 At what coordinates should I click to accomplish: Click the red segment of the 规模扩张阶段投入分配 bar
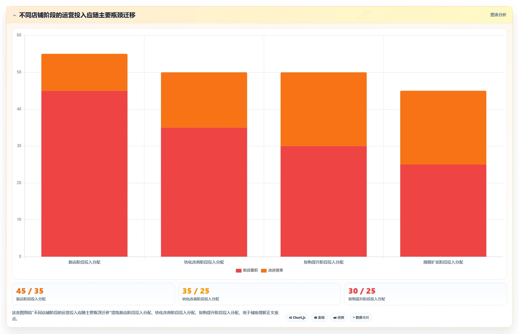point(443,210)
